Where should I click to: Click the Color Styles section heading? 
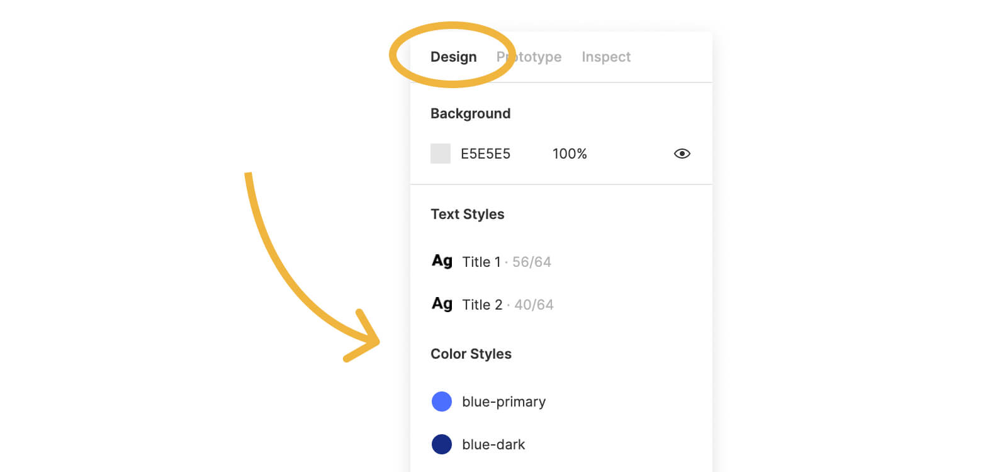click(x=471, y=354)
